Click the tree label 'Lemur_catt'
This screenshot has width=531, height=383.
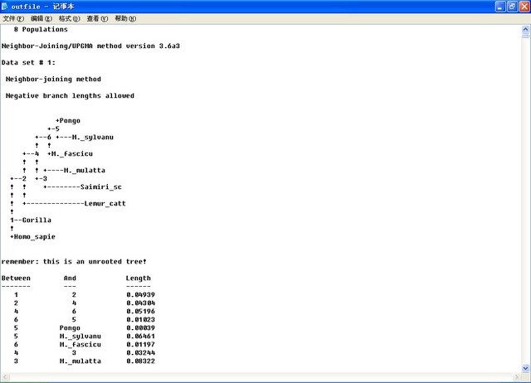(x=105, y=204)
